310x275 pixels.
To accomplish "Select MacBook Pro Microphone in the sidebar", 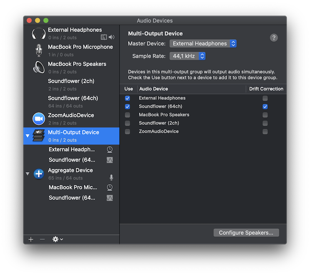I will pos(71,50).
